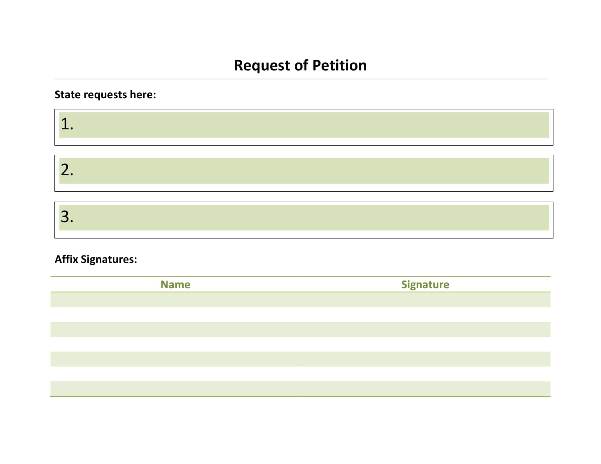Click third shaded row under Name
Screen dimensions: 601x464
(x=175, y=359)
